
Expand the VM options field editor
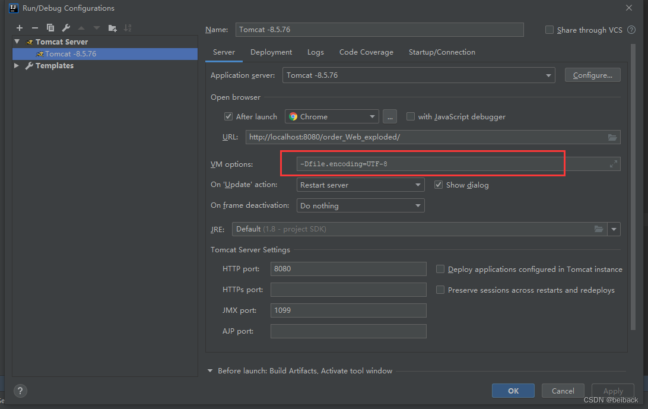point(614,164)
